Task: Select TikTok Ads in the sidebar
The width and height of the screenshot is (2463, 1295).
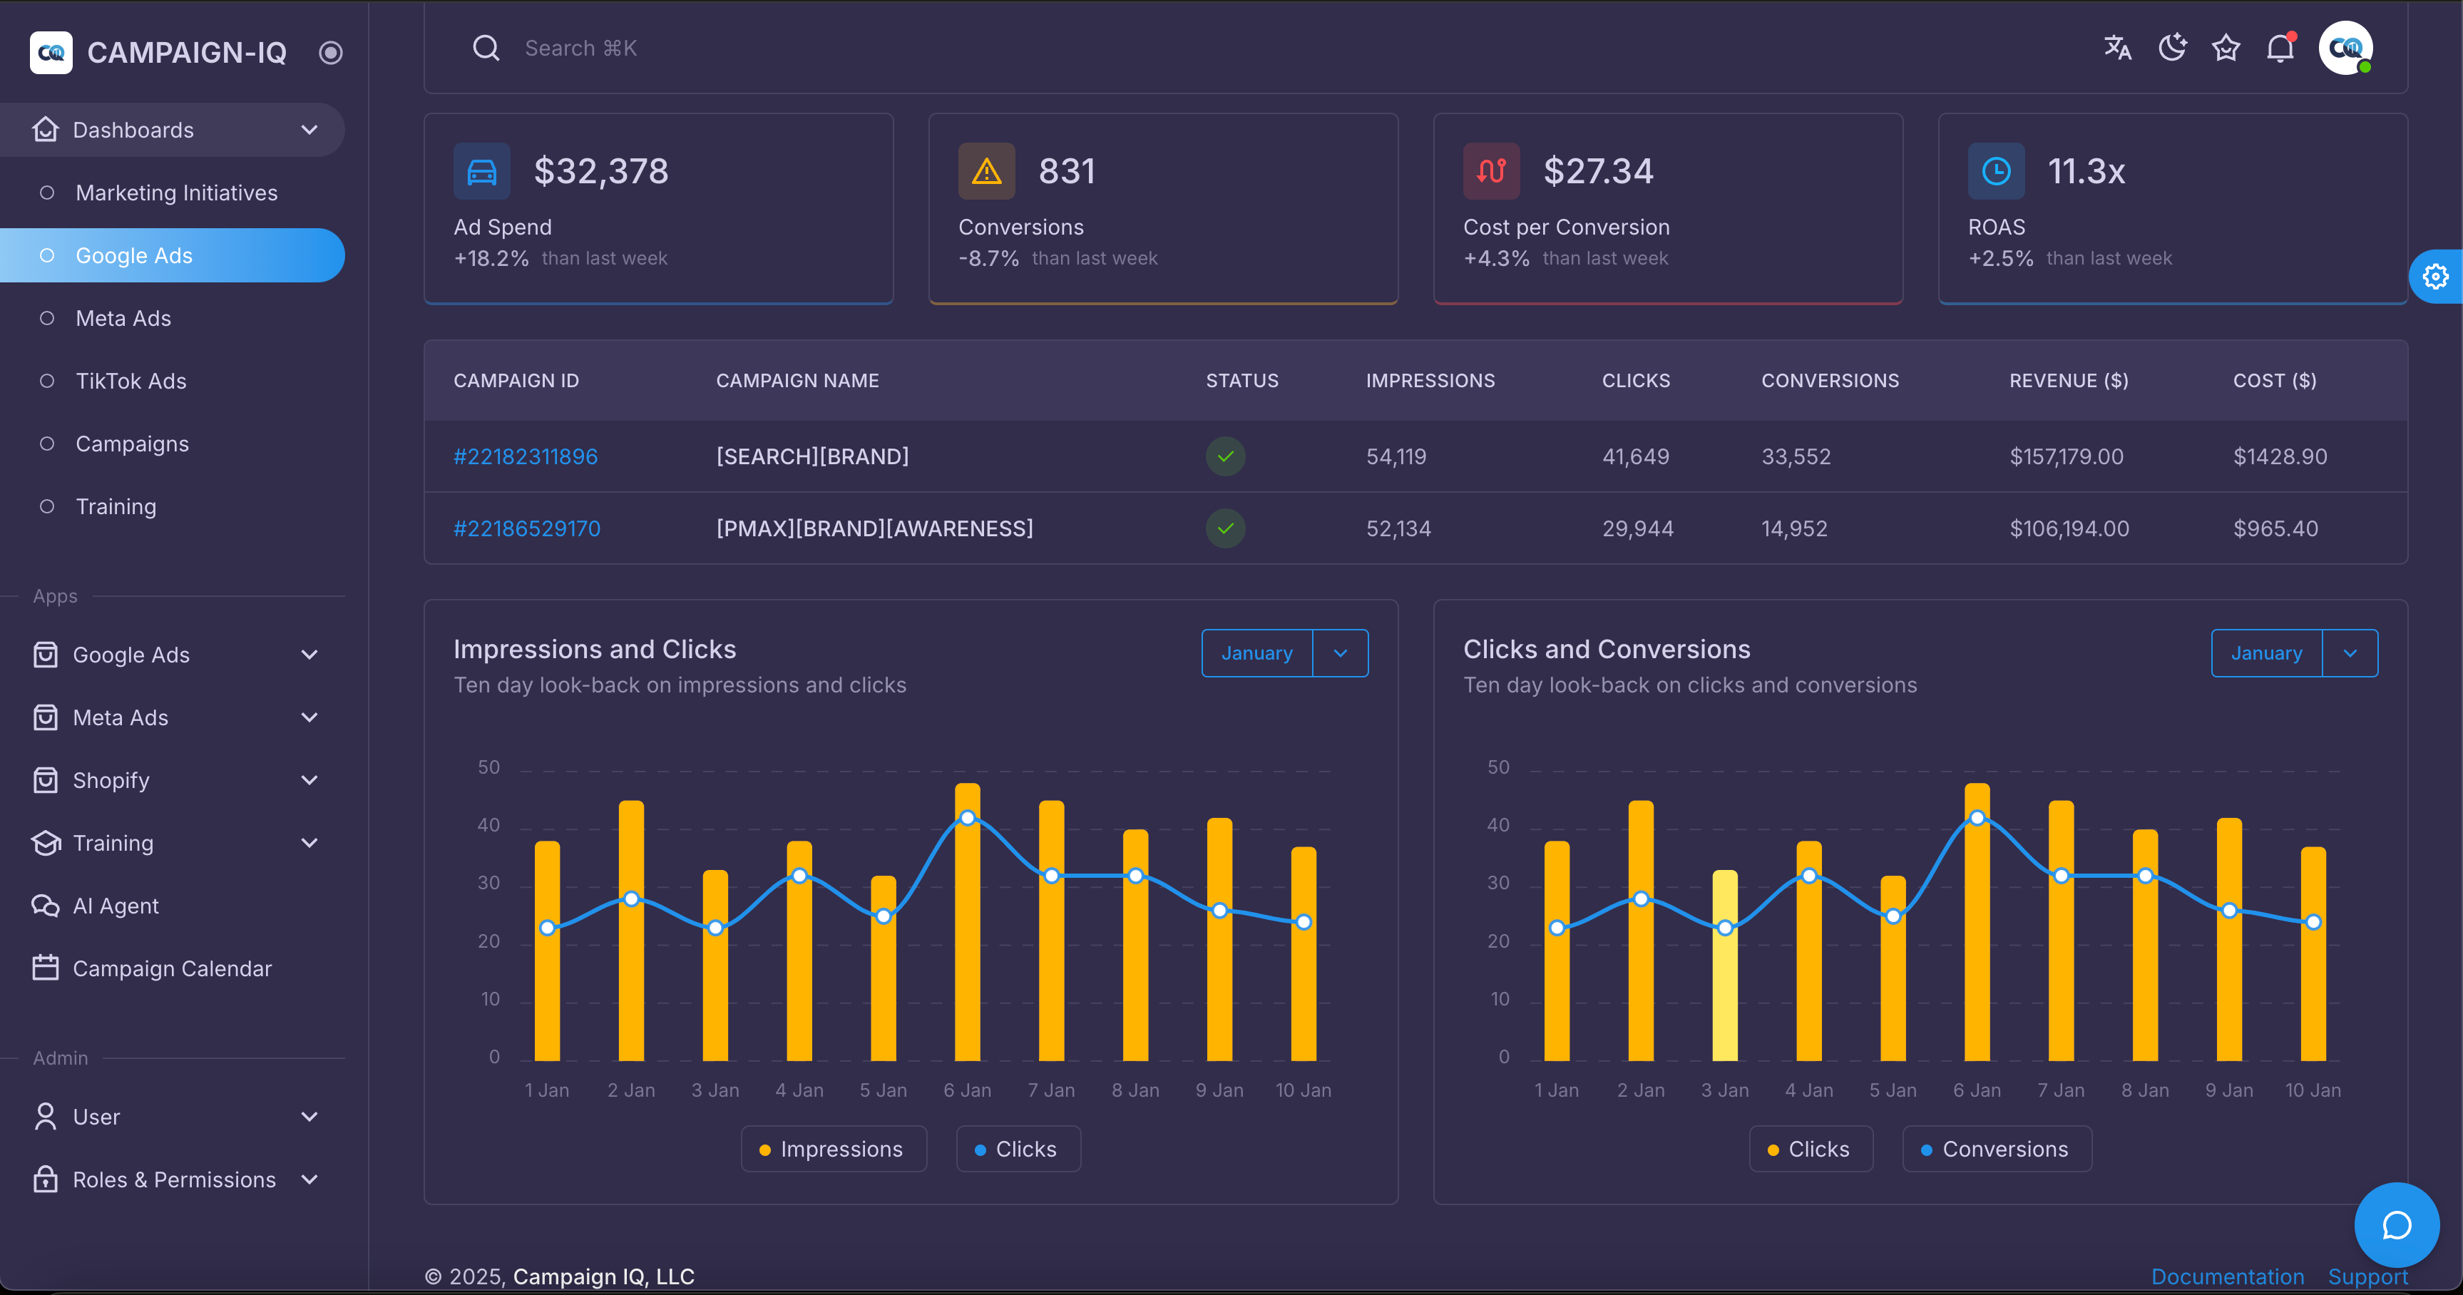Action: 131,382
